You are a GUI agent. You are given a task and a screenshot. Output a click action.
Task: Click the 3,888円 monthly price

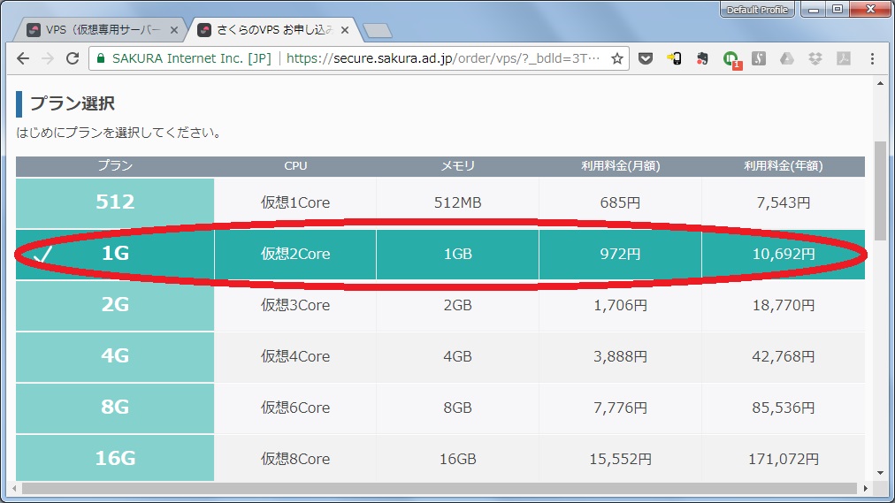click(620, 356)
